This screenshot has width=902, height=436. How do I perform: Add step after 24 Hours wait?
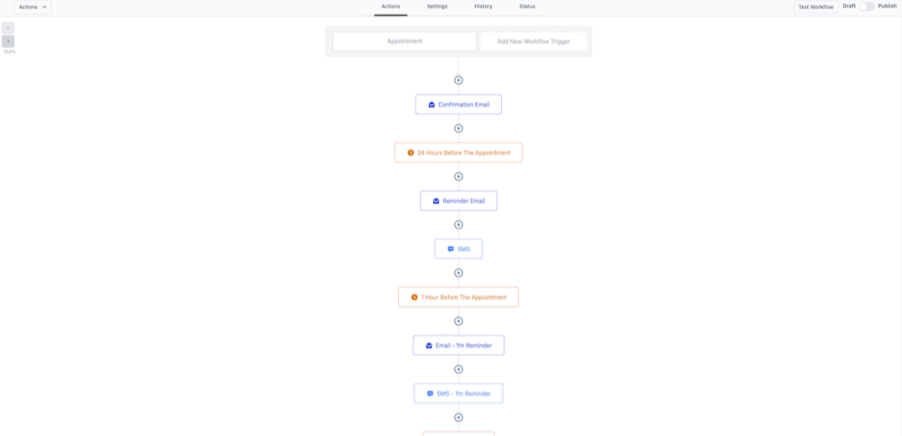pos(459,177)
